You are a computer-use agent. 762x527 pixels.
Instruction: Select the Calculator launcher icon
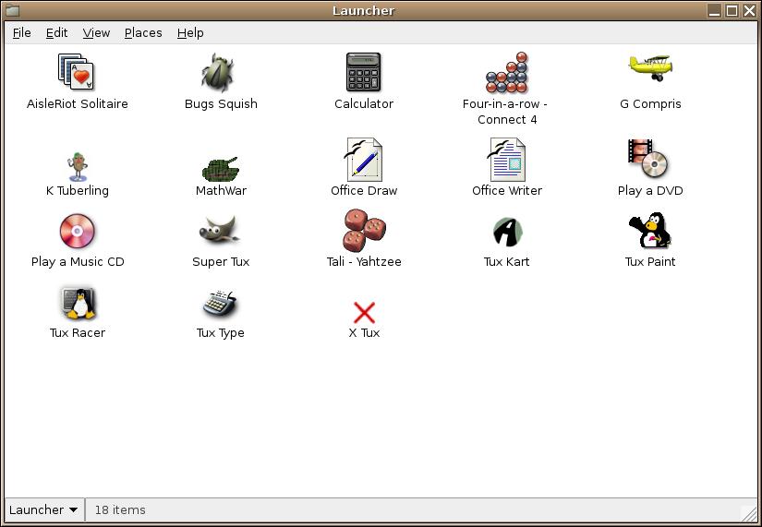tap(363, 72)
